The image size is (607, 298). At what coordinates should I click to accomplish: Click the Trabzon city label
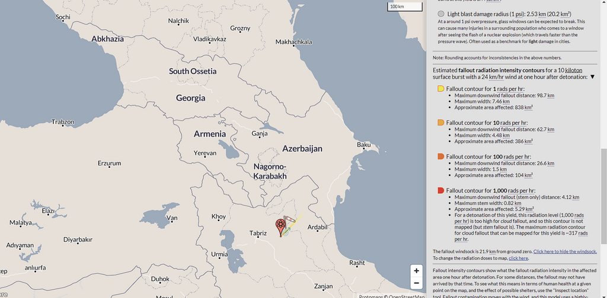point(63,122)
